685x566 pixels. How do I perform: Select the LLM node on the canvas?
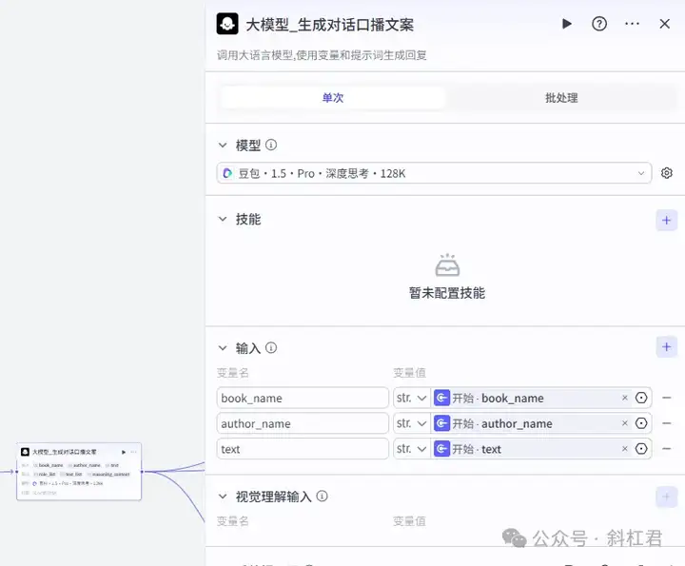[x=79, y=472]
